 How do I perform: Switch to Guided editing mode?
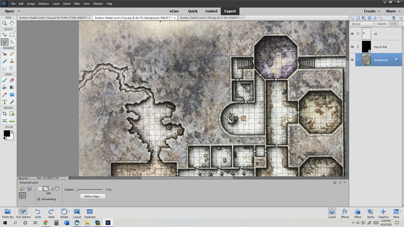(211, 11)
